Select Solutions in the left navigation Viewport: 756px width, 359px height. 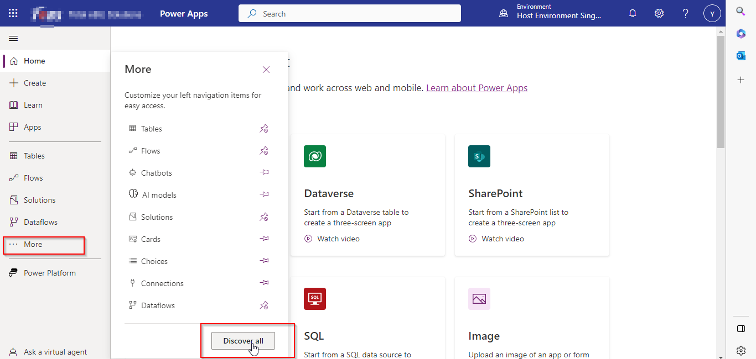39,200
